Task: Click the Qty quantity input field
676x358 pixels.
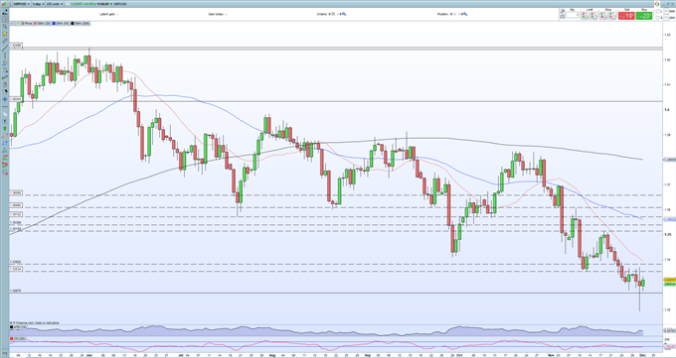Action: point(573,16)
